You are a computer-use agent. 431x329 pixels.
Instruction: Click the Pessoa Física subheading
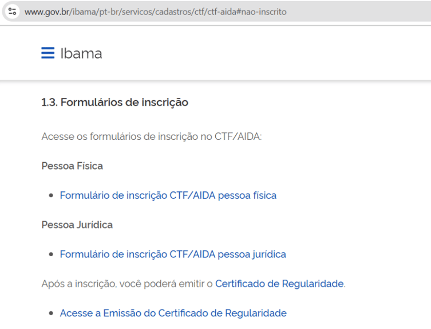(72, 166)
